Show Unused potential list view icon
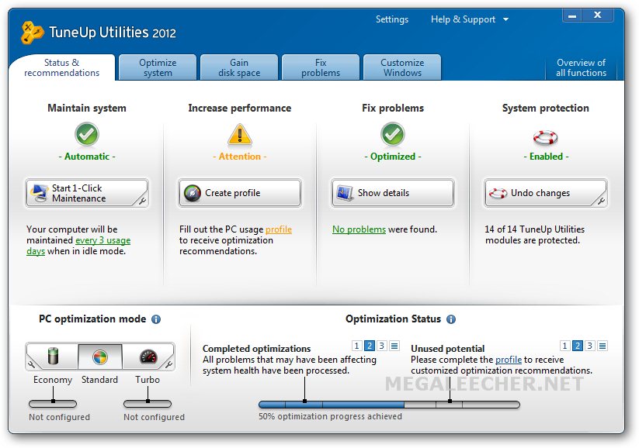The width and height of the screenshot is (639, 448). [603, 346]
